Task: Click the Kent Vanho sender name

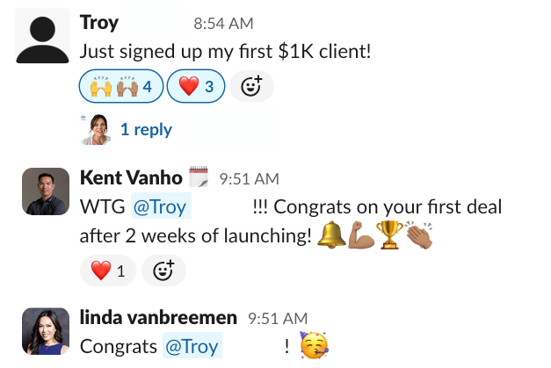Action: point(131,177)
